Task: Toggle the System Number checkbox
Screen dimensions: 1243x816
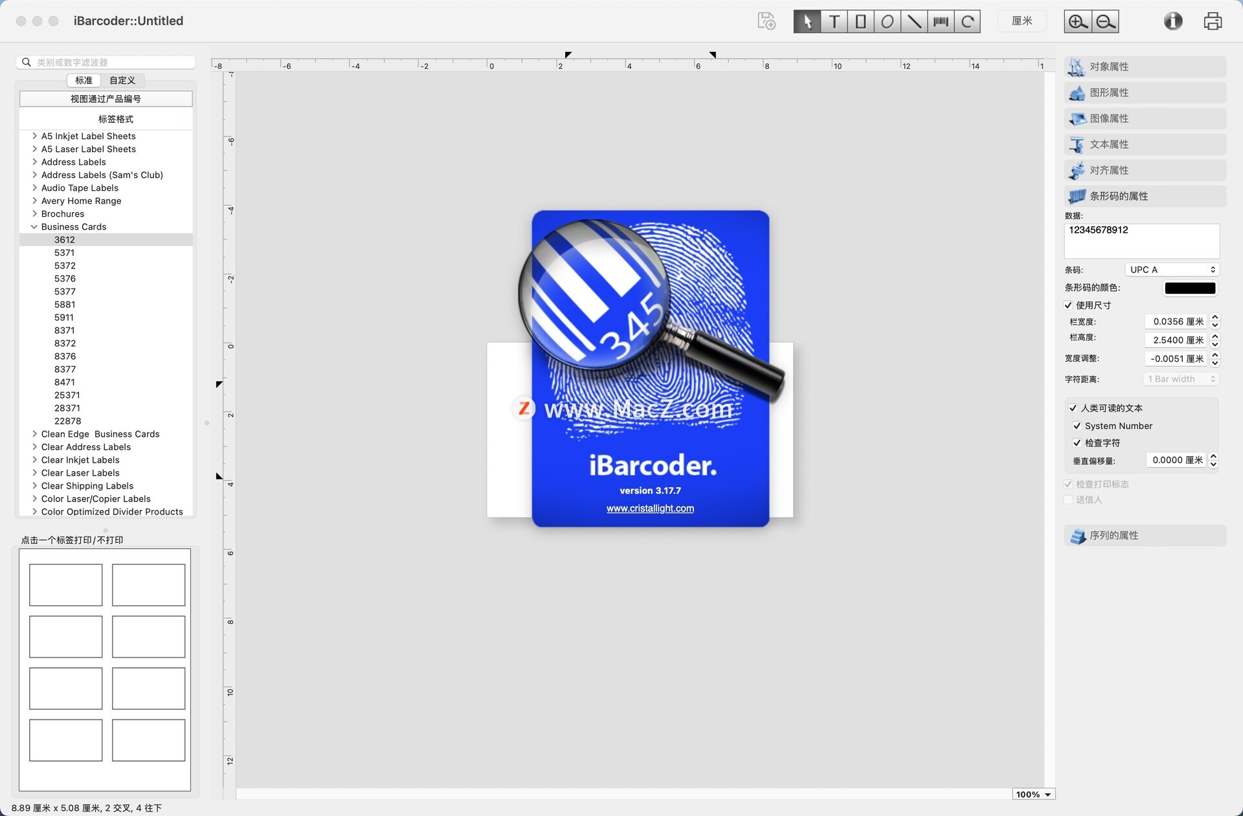Action: [1077, 426]
